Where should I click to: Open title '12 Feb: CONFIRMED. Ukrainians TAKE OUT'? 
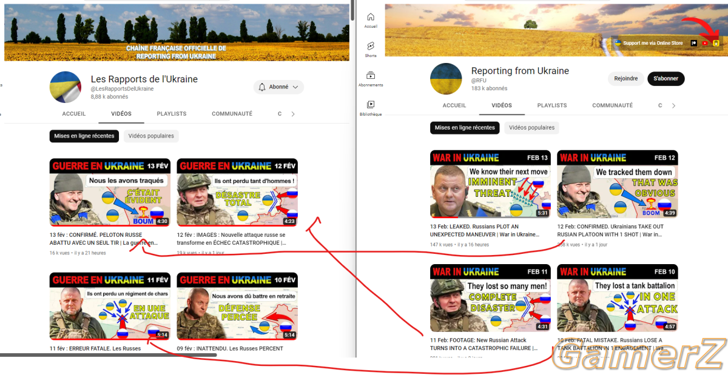[x=611, y=230]
